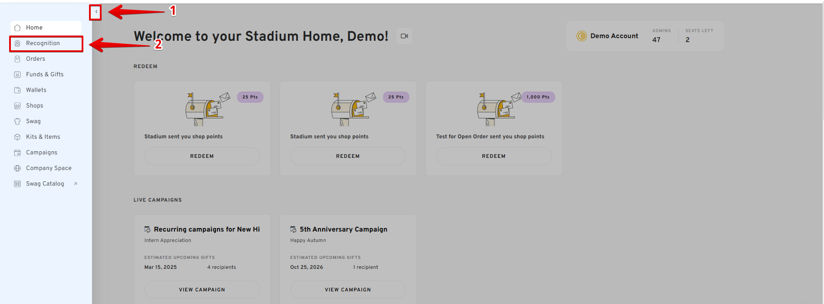Collapse the sidebar with the chevron arrow

coord(96,12)
